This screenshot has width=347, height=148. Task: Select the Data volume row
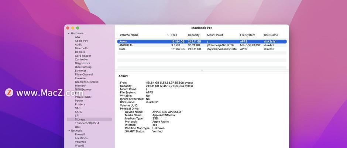pyautogui.click(x=202, y=49)
